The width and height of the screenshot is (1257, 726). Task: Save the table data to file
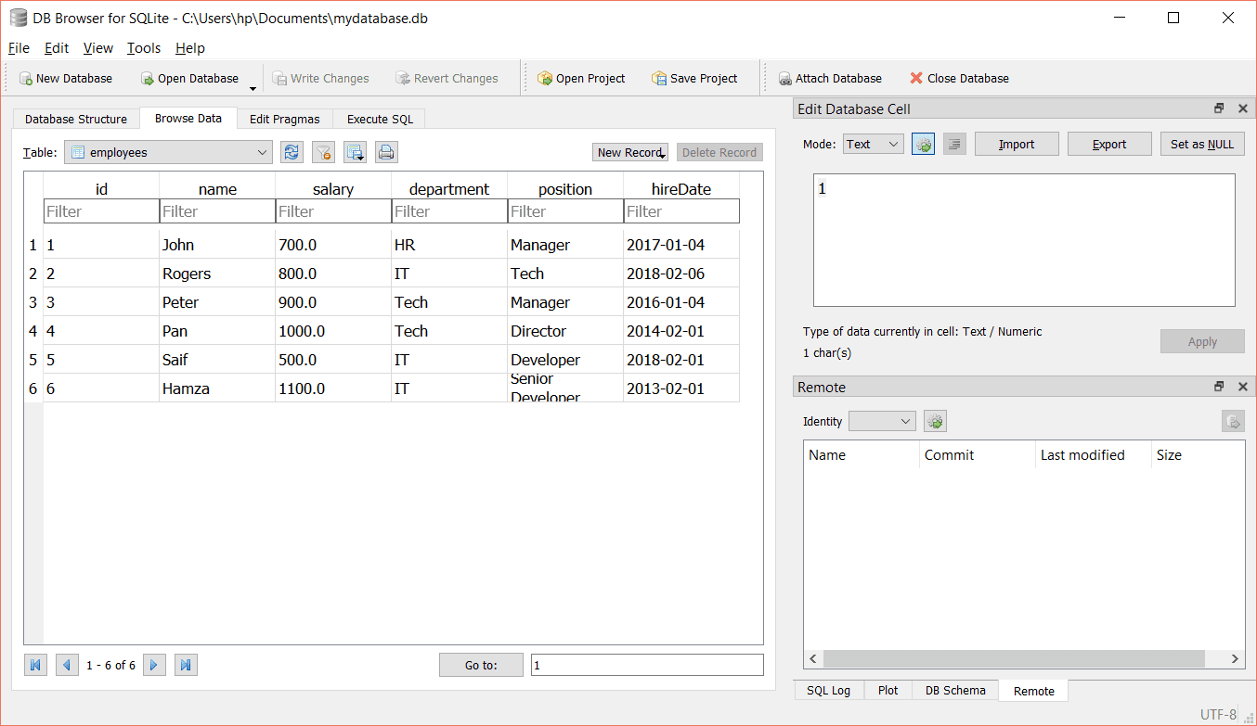pos(354,151)
